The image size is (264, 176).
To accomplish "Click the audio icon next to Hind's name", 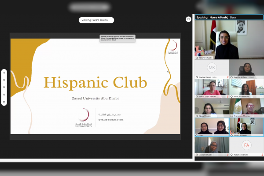I will [231, 97].
